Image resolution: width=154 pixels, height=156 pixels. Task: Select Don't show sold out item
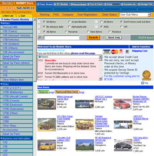pyautogui.click(x=121, y=22)
